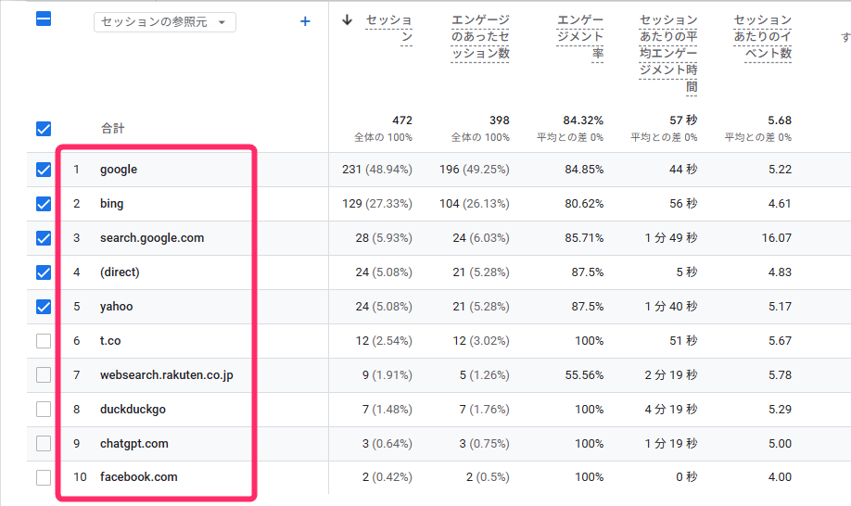Uncheck the yahoo row checkbox
The image size is (851, 506).
(x=44, y=307)
